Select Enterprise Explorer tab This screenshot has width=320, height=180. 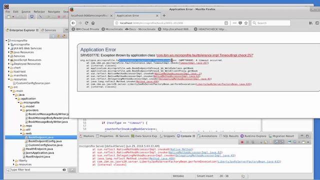(x=22, y=30)
